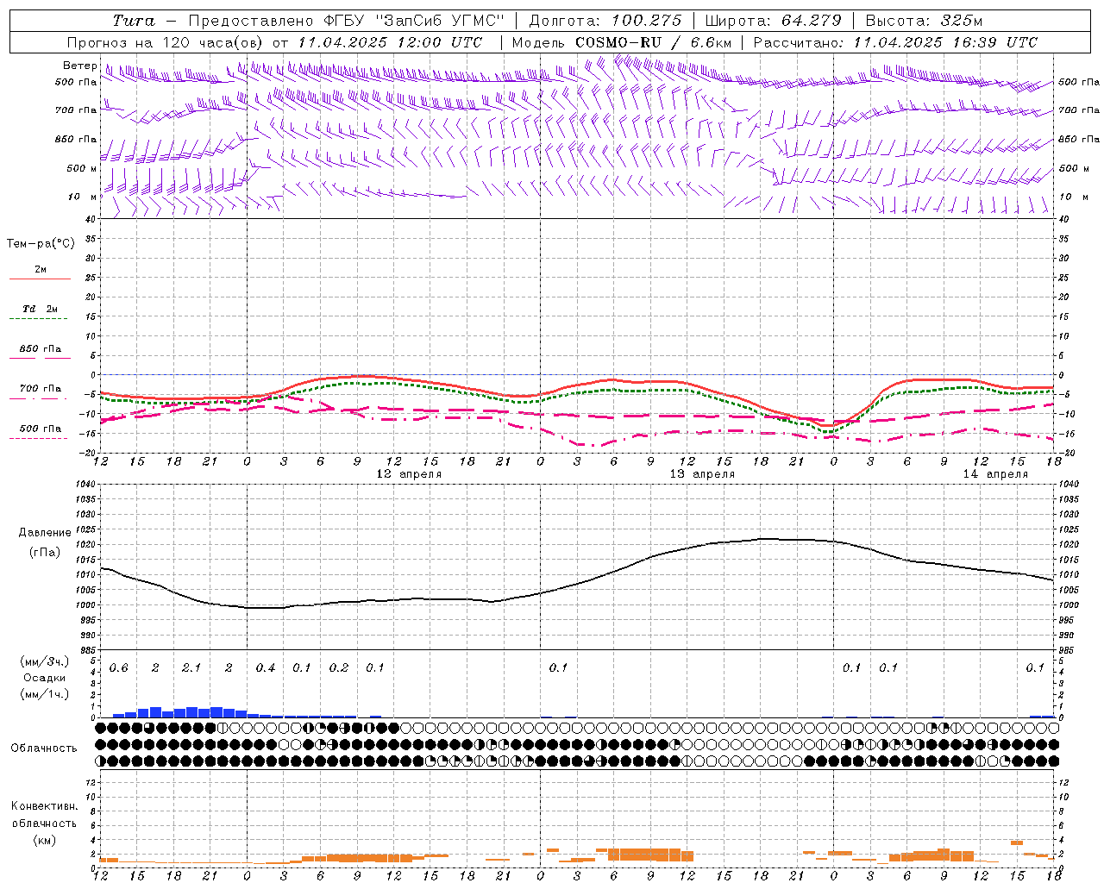Click the precipitation value "0.4"
The width and height of the screenshot is (1104, 883).
(x=265, y=667)
